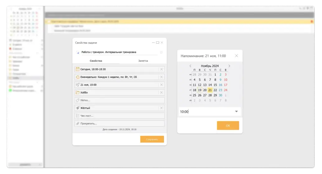This screenshot has height=174, width=322.
Task: Toggle the task status icon left of title
Action: click(78, 53)
